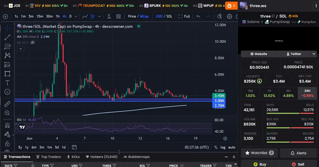This screenshot has width=319, height=167.
Task: Select the crosshair cursor tool
Action: (7, 28)
